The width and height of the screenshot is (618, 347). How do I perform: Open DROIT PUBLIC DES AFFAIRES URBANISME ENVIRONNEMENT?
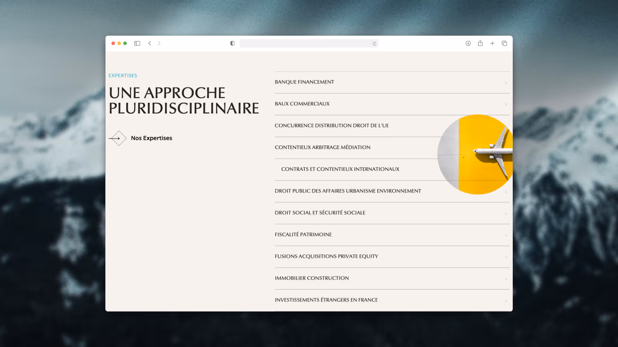(348, 191)
